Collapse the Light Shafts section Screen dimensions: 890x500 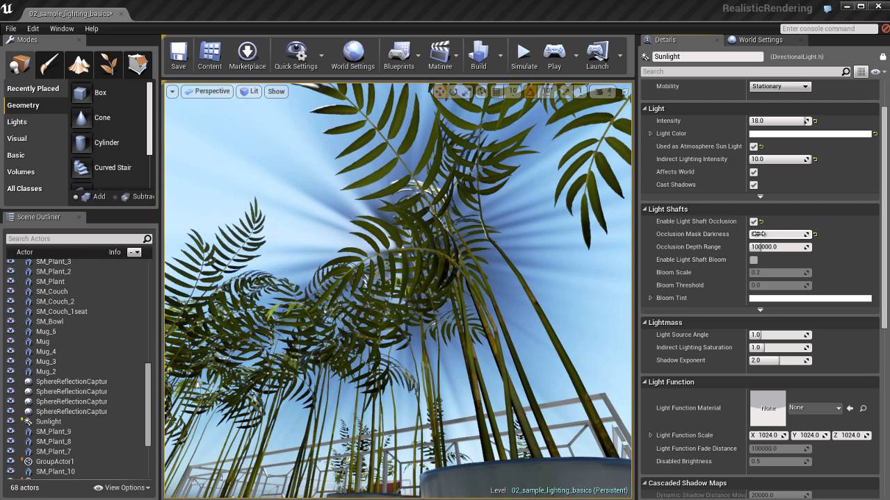[x=644, y=209]
